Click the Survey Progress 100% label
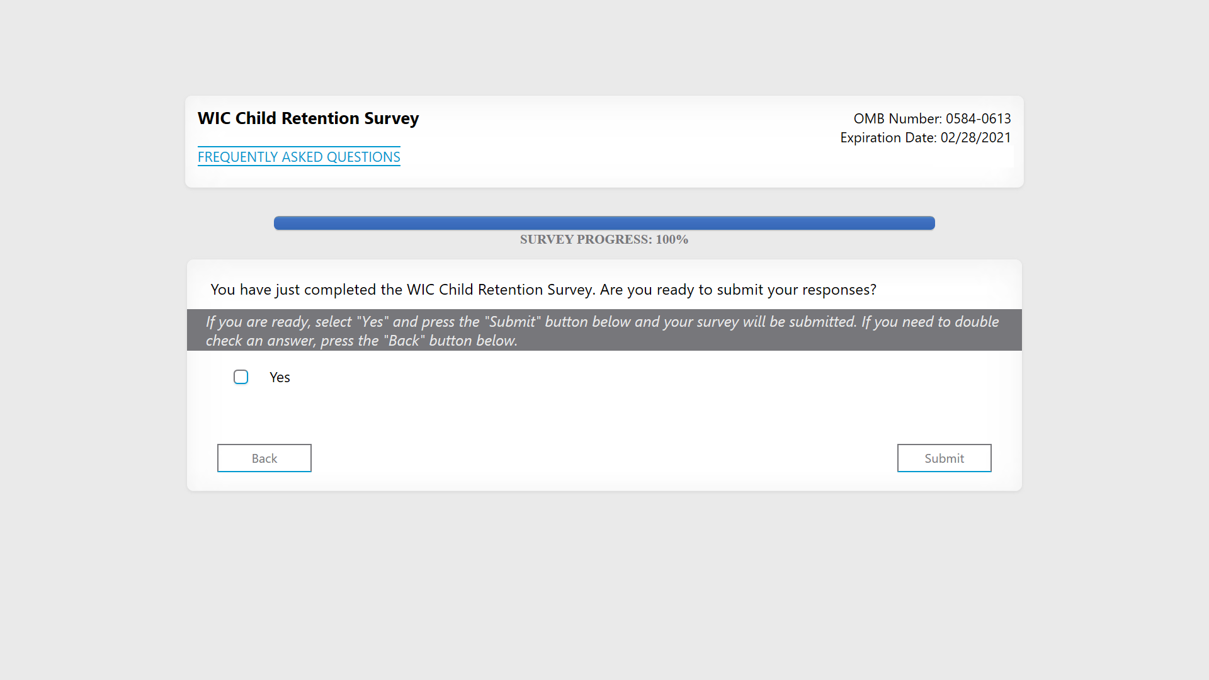The height and width of the screenshot is (680, 1209). 604,239
